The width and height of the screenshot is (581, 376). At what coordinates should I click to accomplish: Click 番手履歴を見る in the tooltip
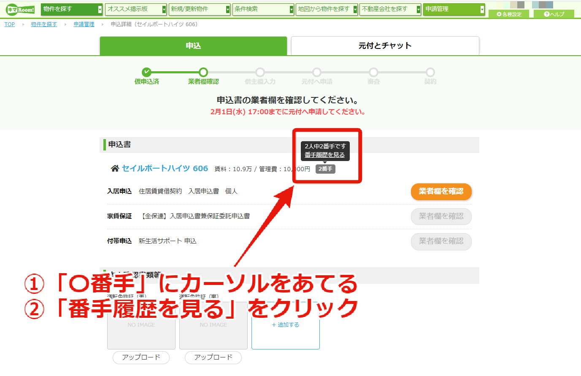tap(325, 155)
